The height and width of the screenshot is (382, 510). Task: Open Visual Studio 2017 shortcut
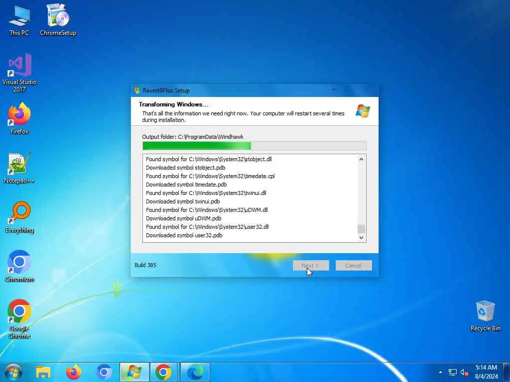(x=19, y=73)
